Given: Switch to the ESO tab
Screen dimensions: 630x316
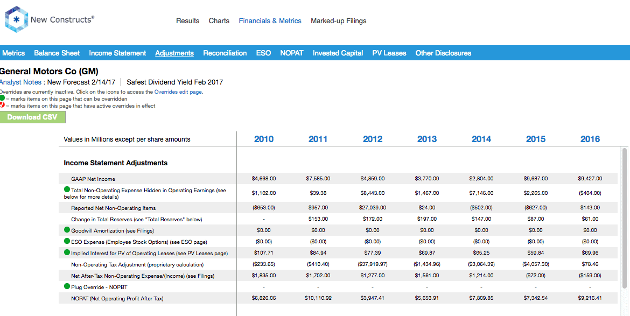Looking at the screenshot, I should [263, 53].
